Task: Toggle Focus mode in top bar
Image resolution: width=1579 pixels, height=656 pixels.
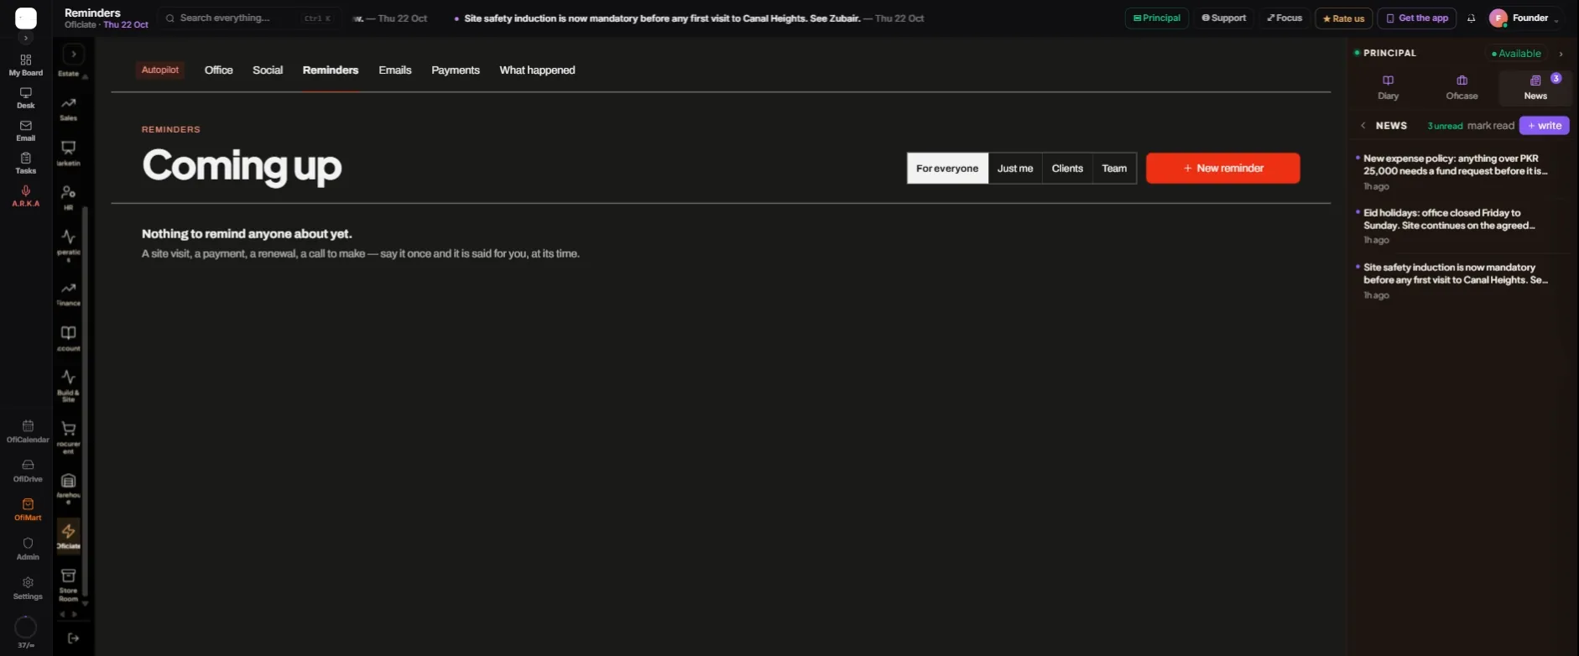Action: click(1285, 18)
